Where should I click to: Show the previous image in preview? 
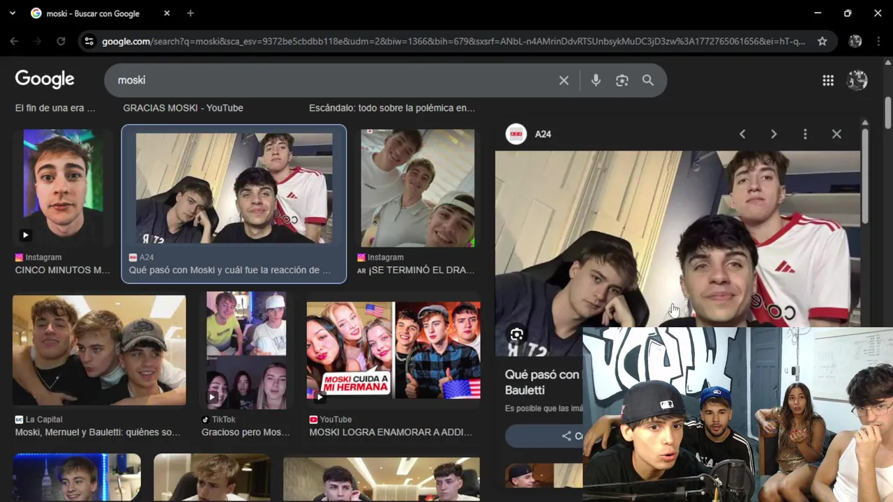click(742, 134)
